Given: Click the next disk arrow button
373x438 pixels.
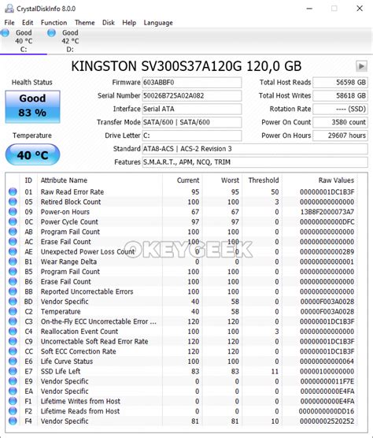Looking at the screenshot, I should (361, 66).
